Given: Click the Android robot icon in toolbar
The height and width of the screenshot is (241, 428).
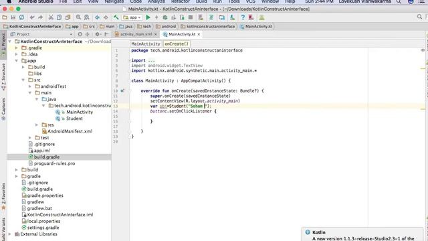Looking at the screenshot, I should [261, 17].
